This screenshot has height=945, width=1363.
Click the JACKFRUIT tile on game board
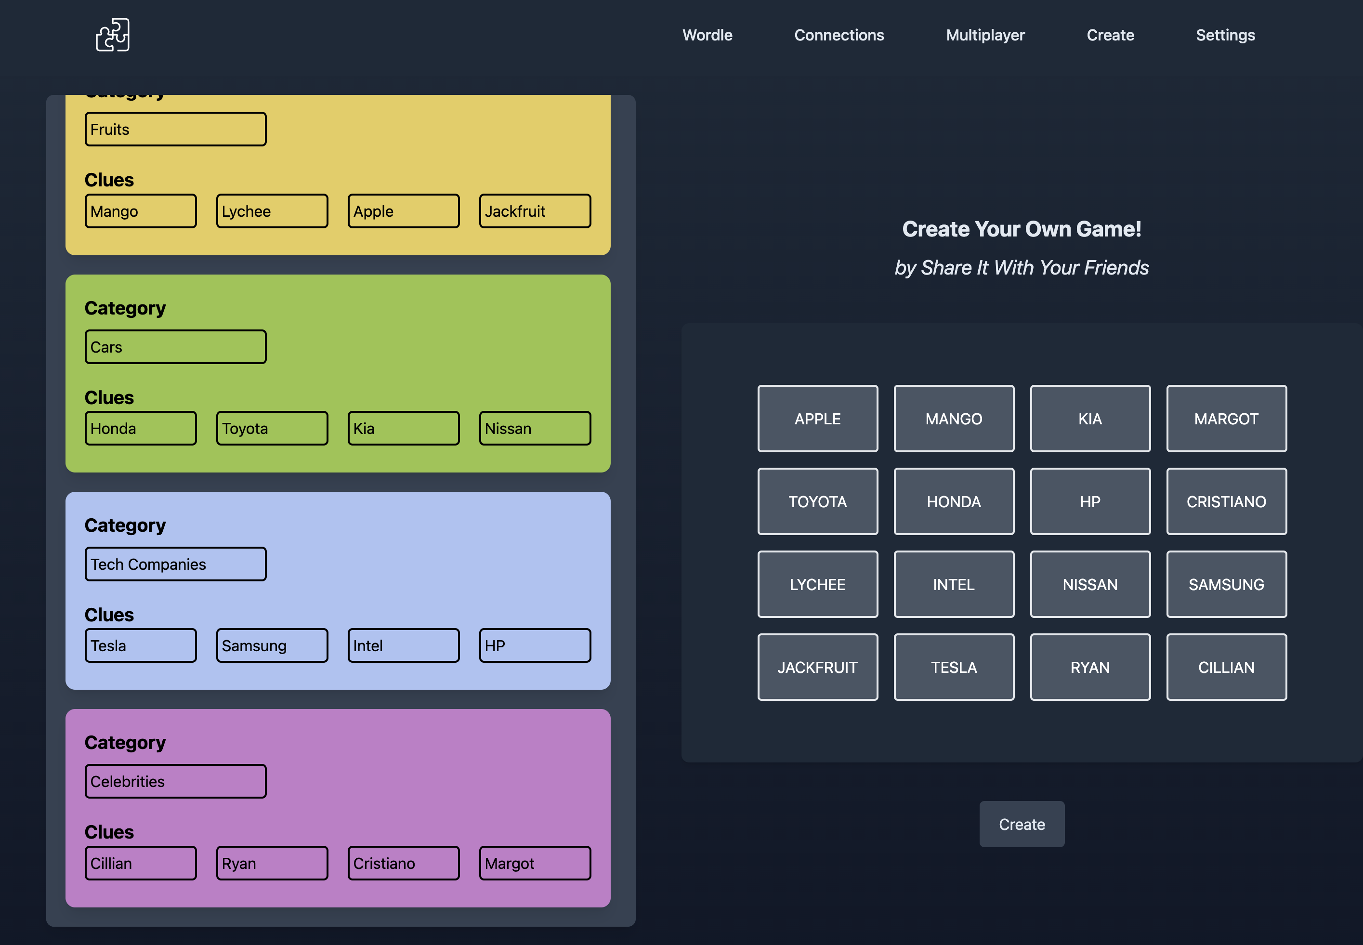click(x=817, y=666)
